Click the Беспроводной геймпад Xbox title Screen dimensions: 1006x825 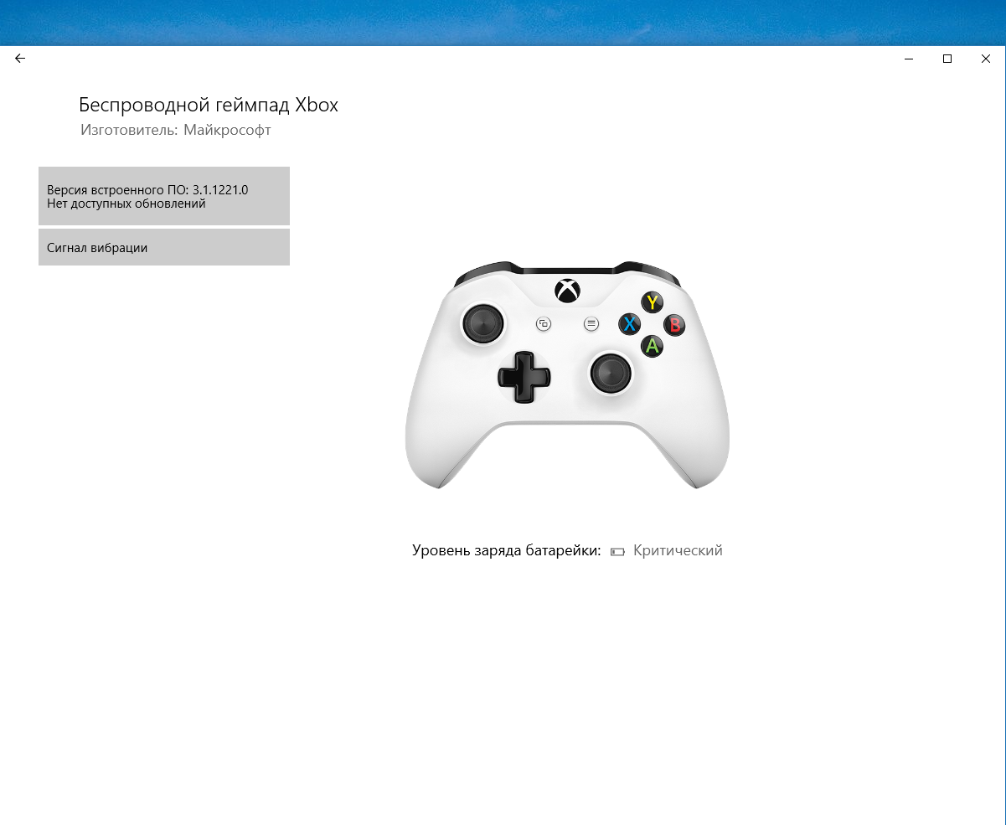click(x=209, y=105)
